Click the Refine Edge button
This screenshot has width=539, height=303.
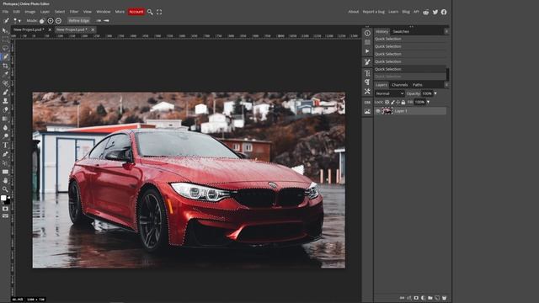click(78, 20)
